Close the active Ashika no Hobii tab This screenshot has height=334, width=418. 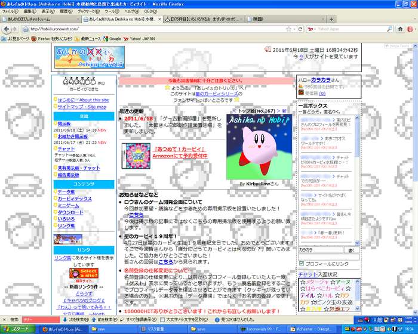[159, 19]
